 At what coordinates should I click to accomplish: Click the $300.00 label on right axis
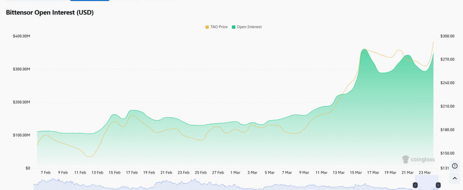point(447,36)
